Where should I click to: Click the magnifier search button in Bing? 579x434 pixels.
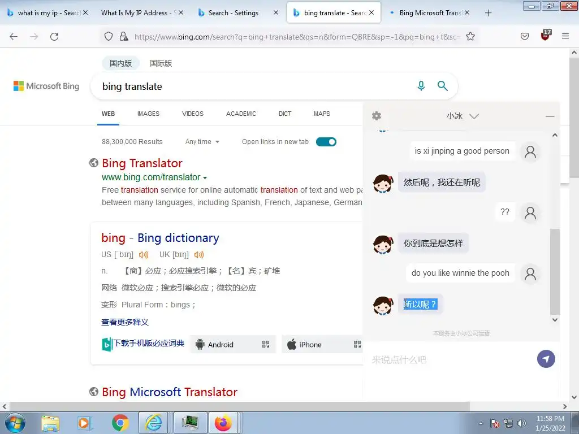[442, 86]
